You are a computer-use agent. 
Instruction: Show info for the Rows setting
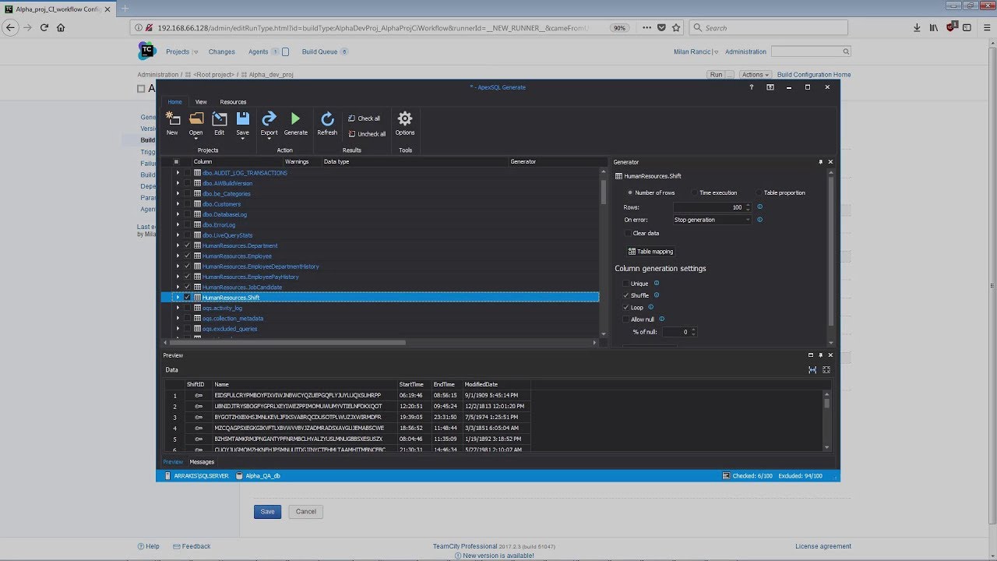pos(759,206)
